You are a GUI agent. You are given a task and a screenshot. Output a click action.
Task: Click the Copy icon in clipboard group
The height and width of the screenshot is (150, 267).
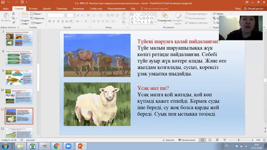(13, 18)
